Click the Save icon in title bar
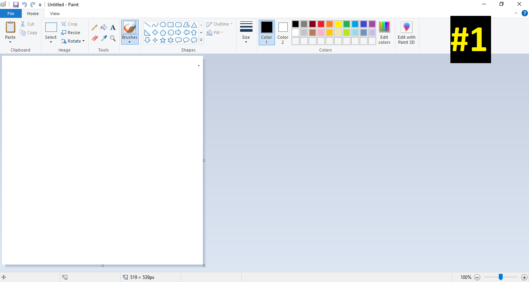Screen dimensions: 529x282 coord(16,5)
